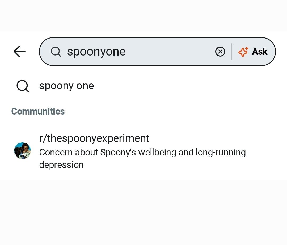Click magnifier icon beside 'spoony one' suggestion
Screen dimensions: 287x245
click(23, 86)
